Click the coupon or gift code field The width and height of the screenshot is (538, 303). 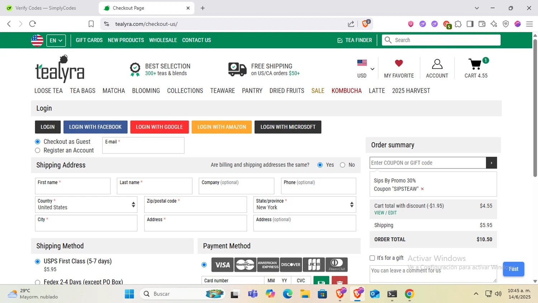428,163
